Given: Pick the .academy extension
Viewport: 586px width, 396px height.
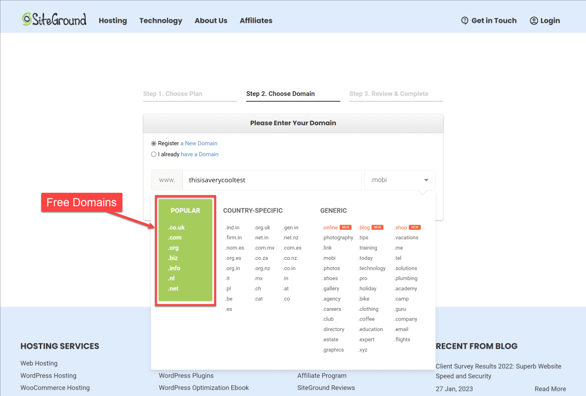Looking at the screenshot, I should (406, 289).
